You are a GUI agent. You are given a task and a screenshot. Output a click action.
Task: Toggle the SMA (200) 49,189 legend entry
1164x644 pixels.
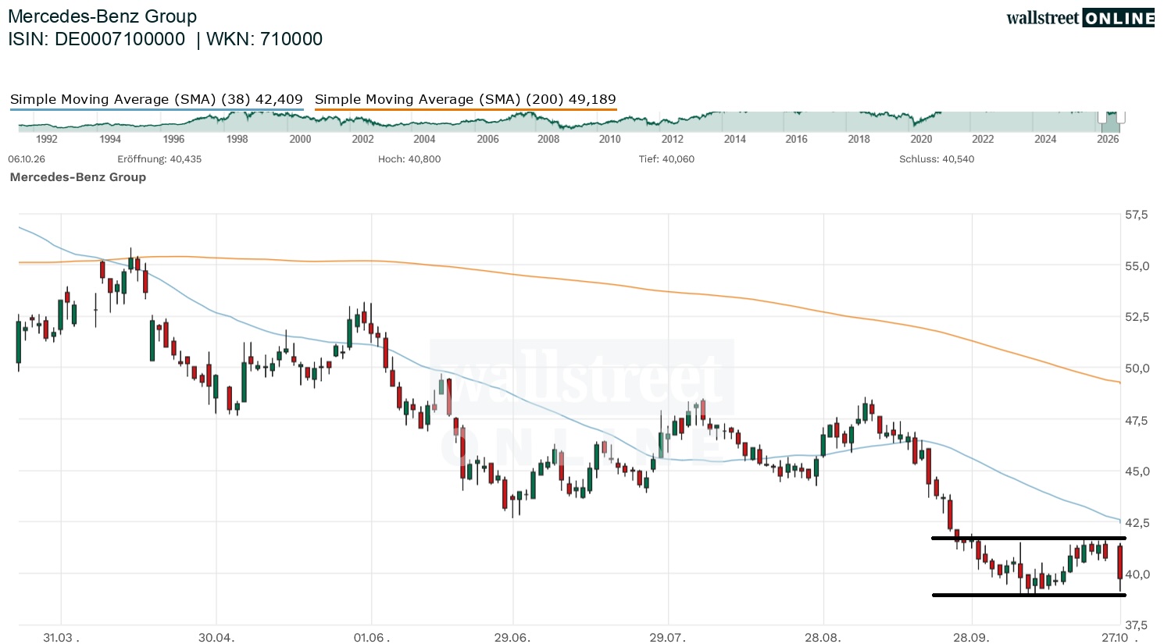click(466, 99)
